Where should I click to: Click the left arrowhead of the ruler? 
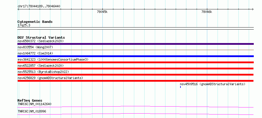point(18,9)
